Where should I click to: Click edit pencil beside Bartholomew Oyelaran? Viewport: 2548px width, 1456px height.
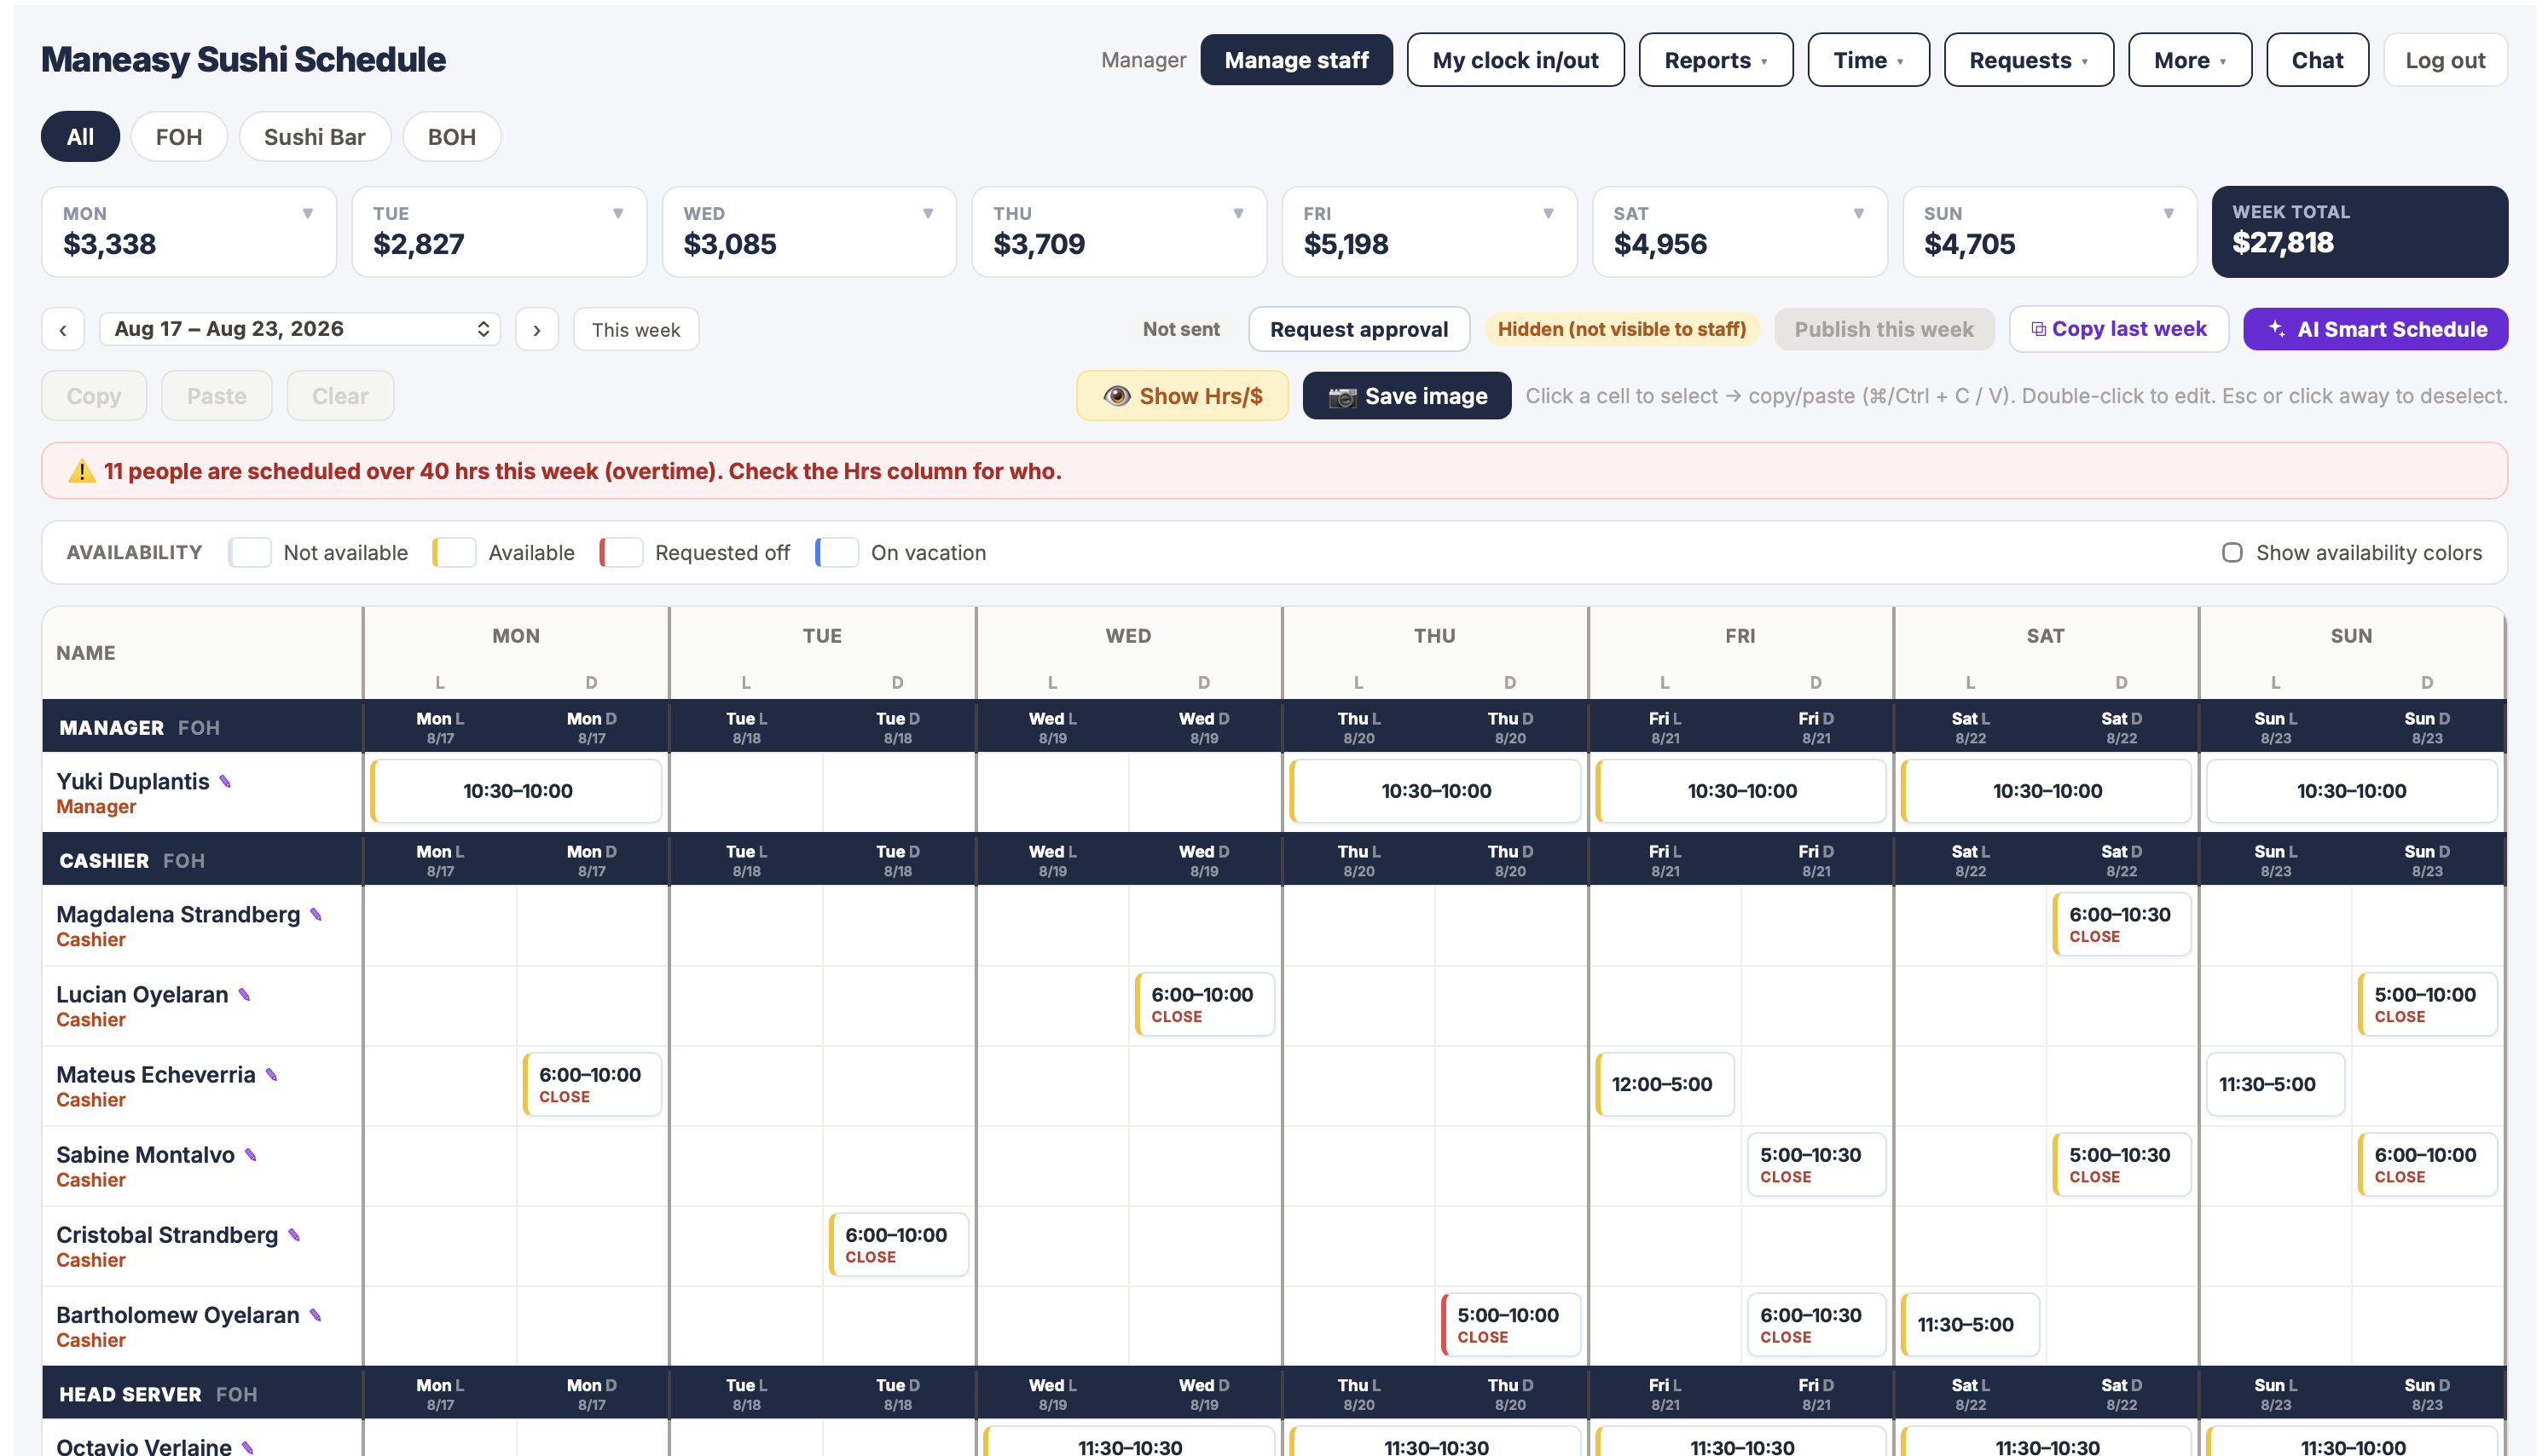pos(315,1315)
